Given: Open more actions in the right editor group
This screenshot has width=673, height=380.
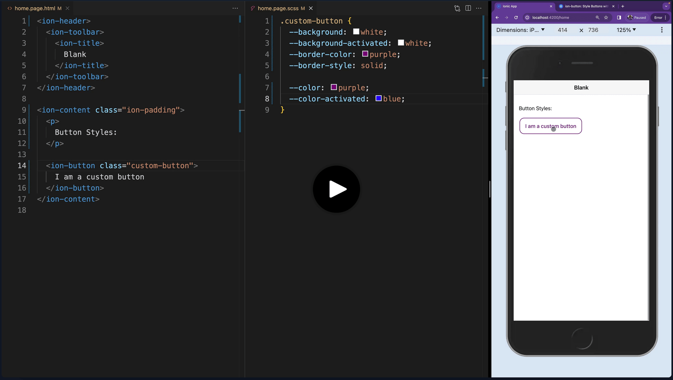Looking at the screenshot, I should pos(479,8).
